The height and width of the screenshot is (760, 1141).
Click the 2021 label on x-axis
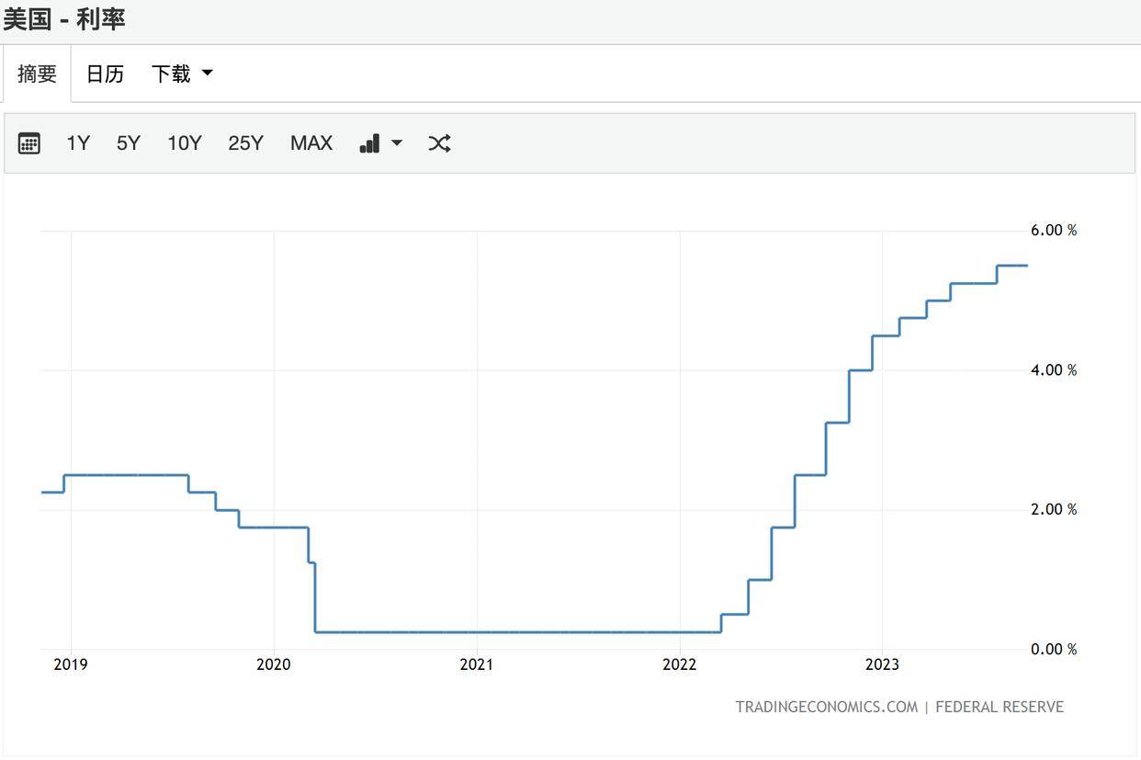coord(476,664)
